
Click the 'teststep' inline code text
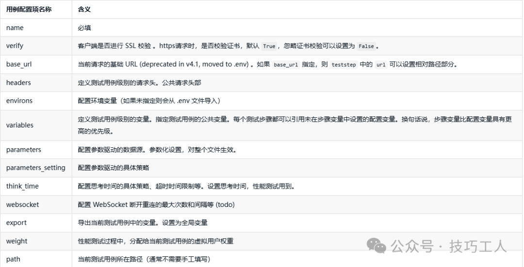point(344,65)
